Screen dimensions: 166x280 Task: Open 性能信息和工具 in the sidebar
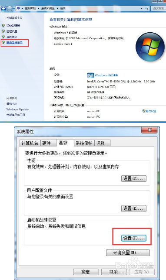(16, 115)
